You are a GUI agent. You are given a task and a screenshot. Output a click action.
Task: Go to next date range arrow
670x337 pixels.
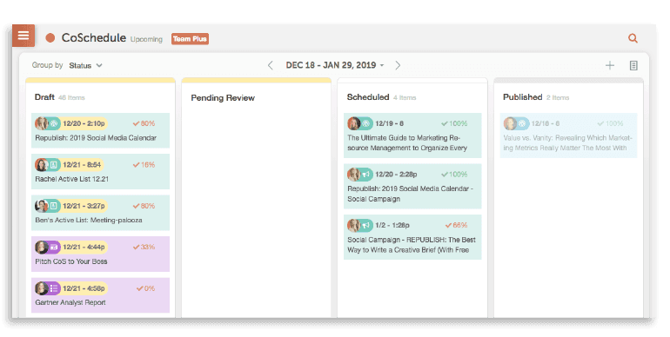398,65
